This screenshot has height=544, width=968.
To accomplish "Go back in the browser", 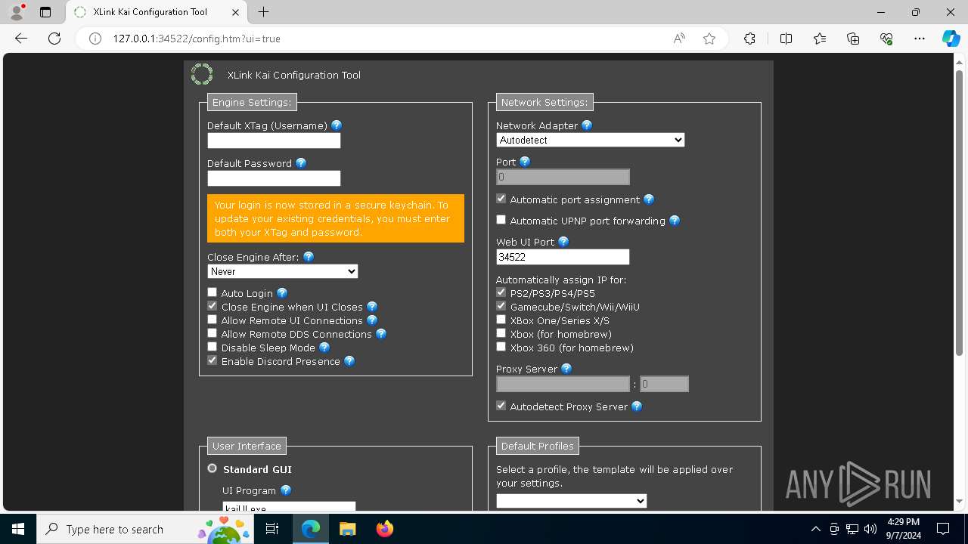I will 21,39.
